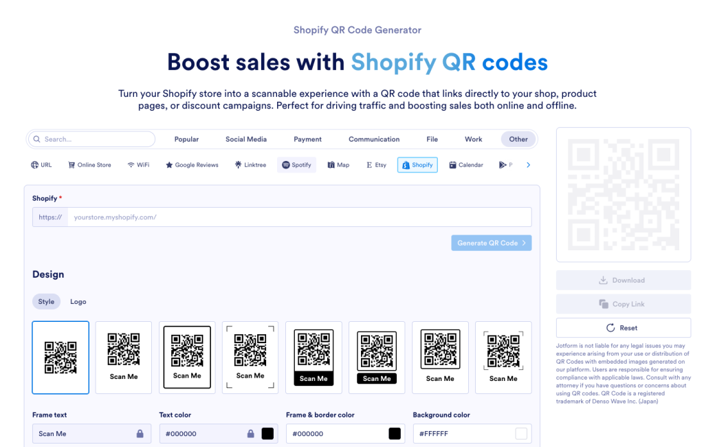Click the https:// prefix label
This screenshot has width=715, height=447.
point(50,217)
